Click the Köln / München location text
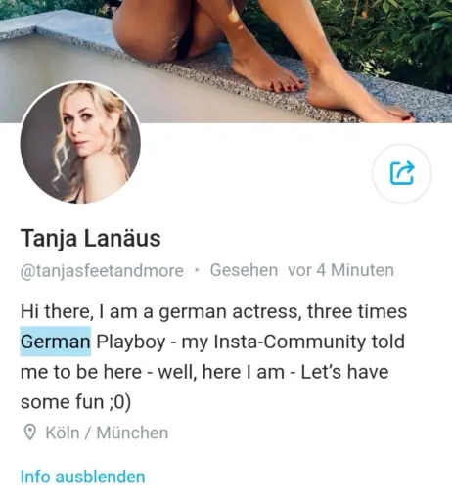The height and width of the screenshot is (501, 452). [x=107, y=433]
